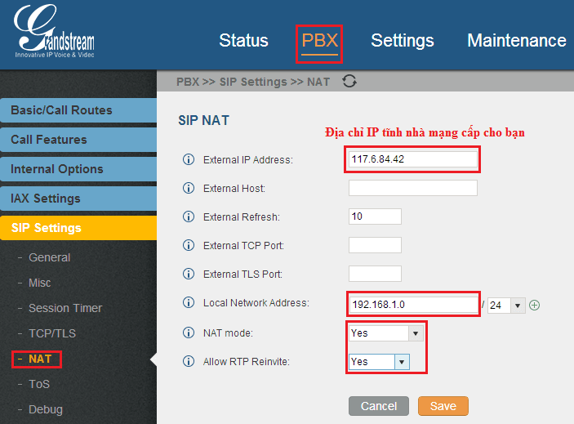Switch to the Status tab
The image size is (574, 424).
pyautogui.click(x=243, y=40)
